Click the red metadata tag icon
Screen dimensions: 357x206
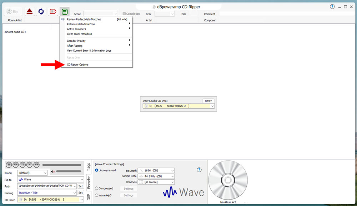[53, 11]
